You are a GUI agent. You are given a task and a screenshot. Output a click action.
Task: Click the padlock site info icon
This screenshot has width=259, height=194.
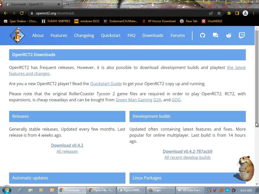(x=32, y=13)
